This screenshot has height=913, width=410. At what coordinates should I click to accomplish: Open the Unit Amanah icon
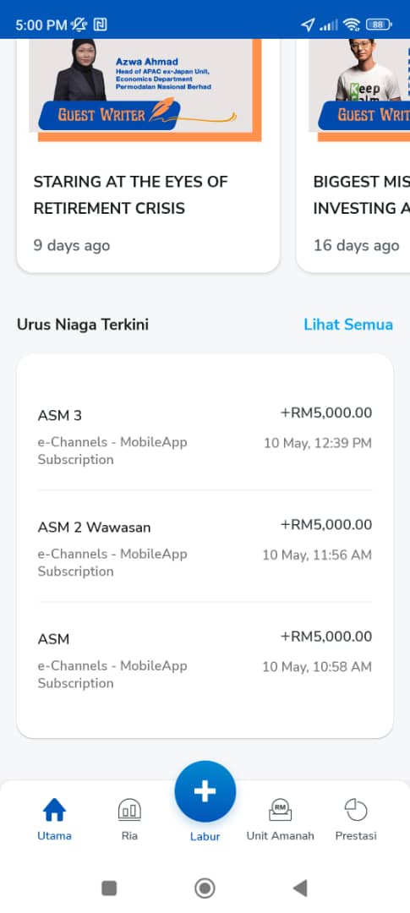[x=280, y=809]
